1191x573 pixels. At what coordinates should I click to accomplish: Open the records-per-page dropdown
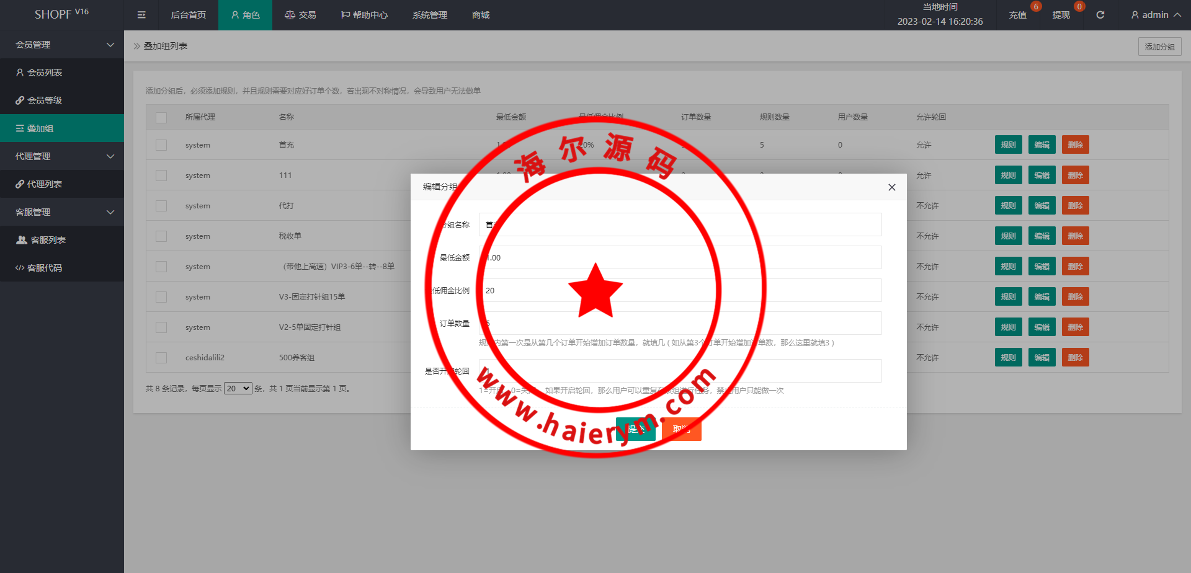tap(238, 388)
